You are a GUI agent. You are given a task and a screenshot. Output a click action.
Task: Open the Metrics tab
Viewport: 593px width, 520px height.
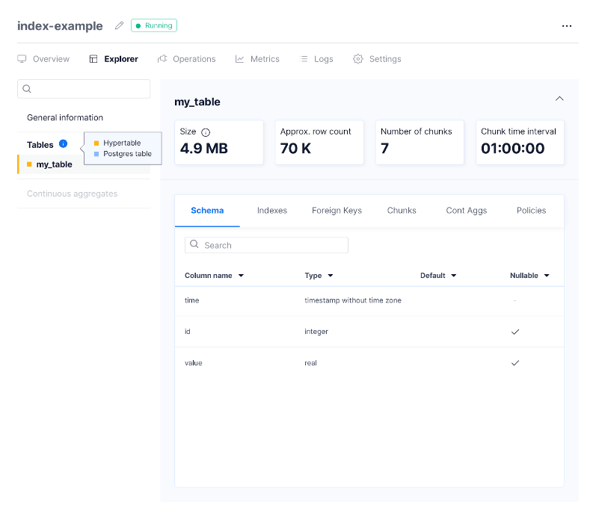tap(257, 59)
